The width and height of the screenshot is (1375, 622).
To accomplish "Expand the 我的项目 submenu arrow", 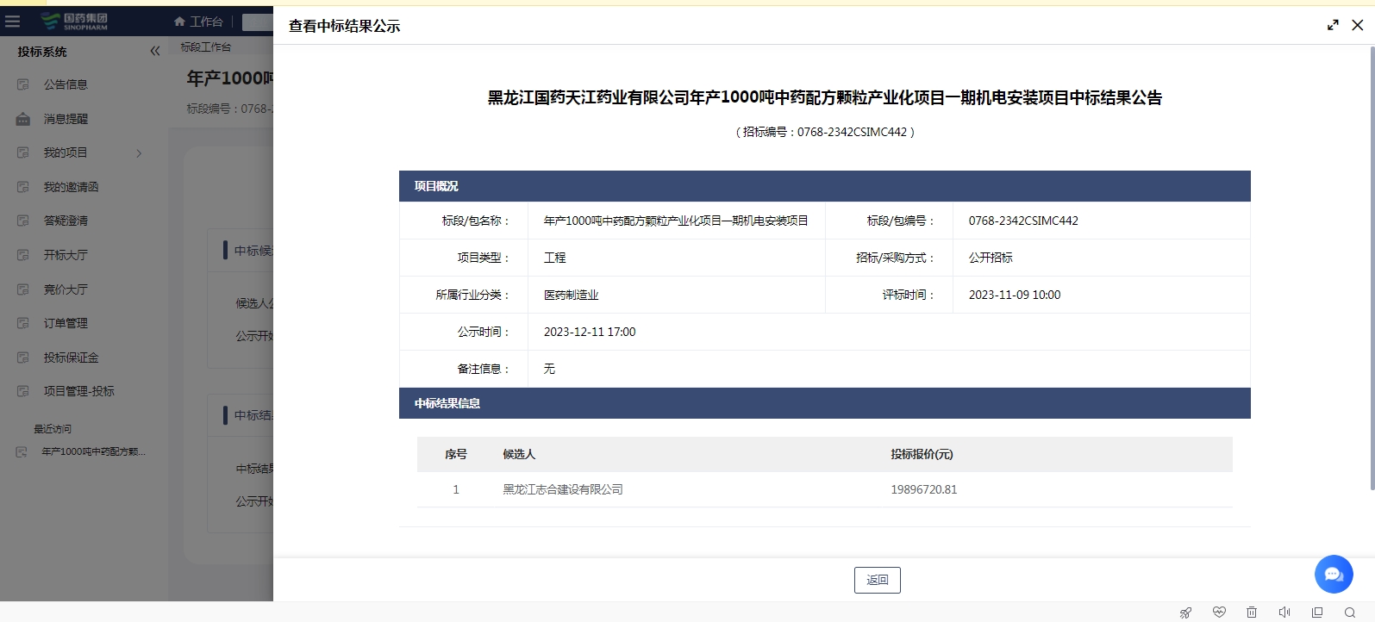I will (139, 153).
